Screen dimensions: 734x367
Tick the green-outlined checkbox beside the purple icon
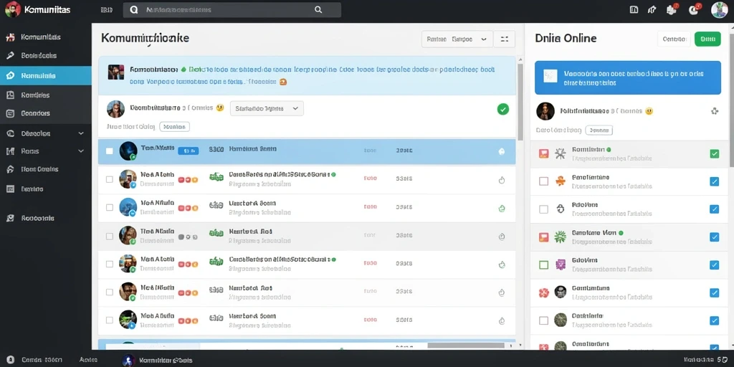pos(543,265)
